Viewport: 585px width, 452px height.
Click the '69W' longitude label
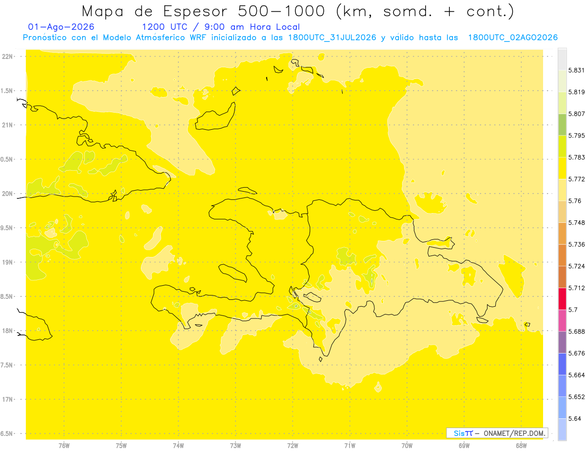464,446
